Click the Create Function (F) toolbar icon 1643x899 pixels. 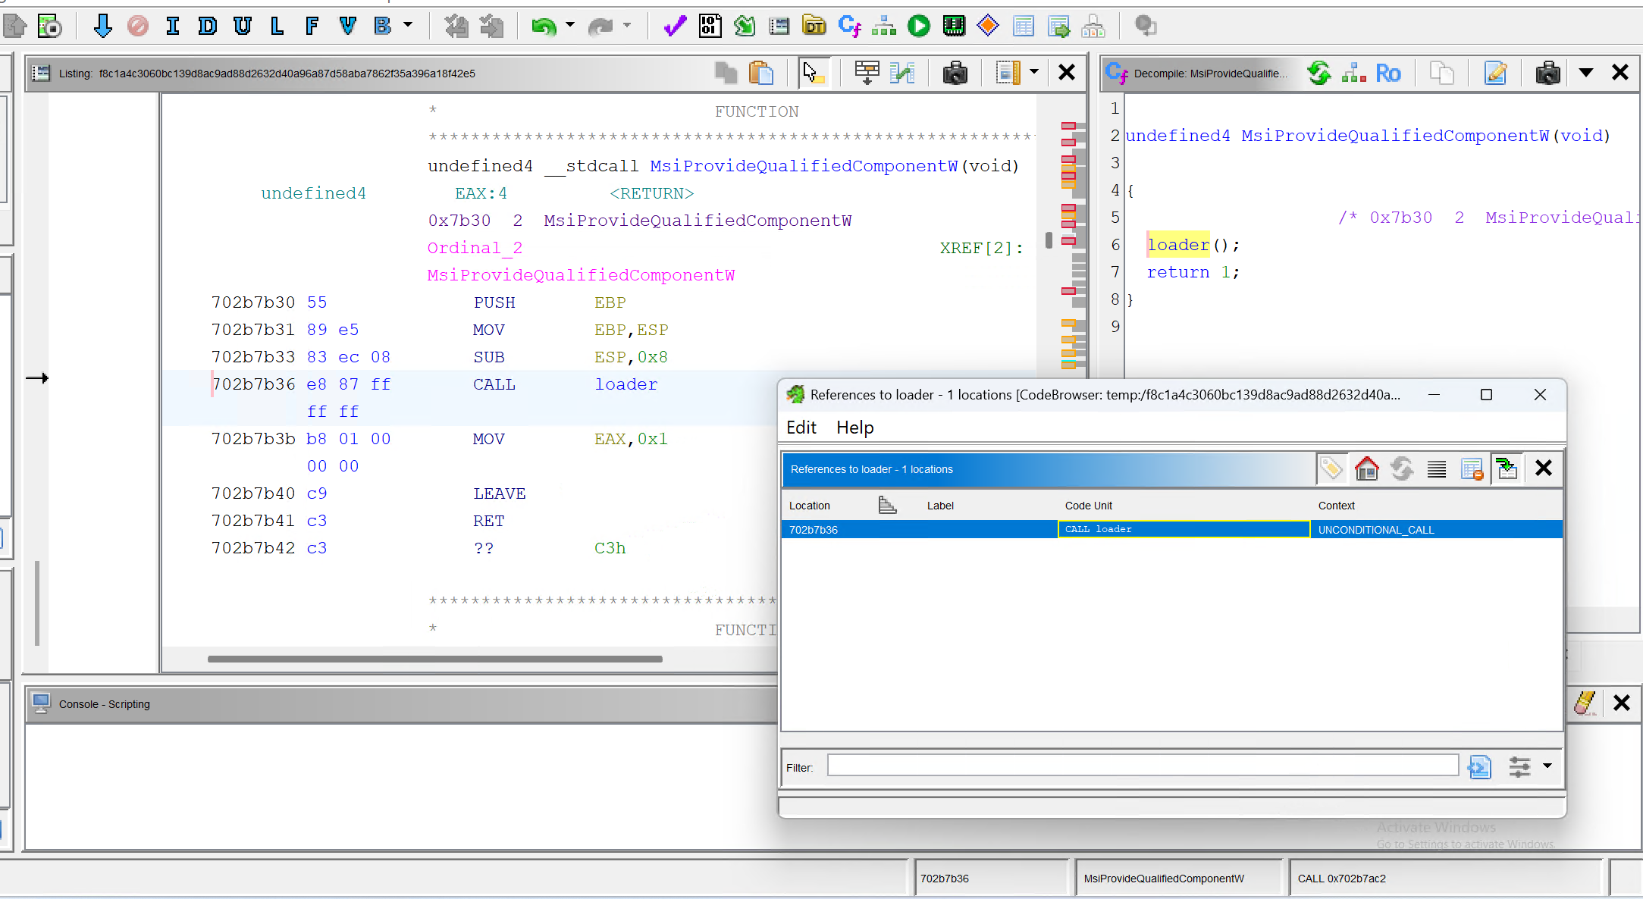[312, 27]
